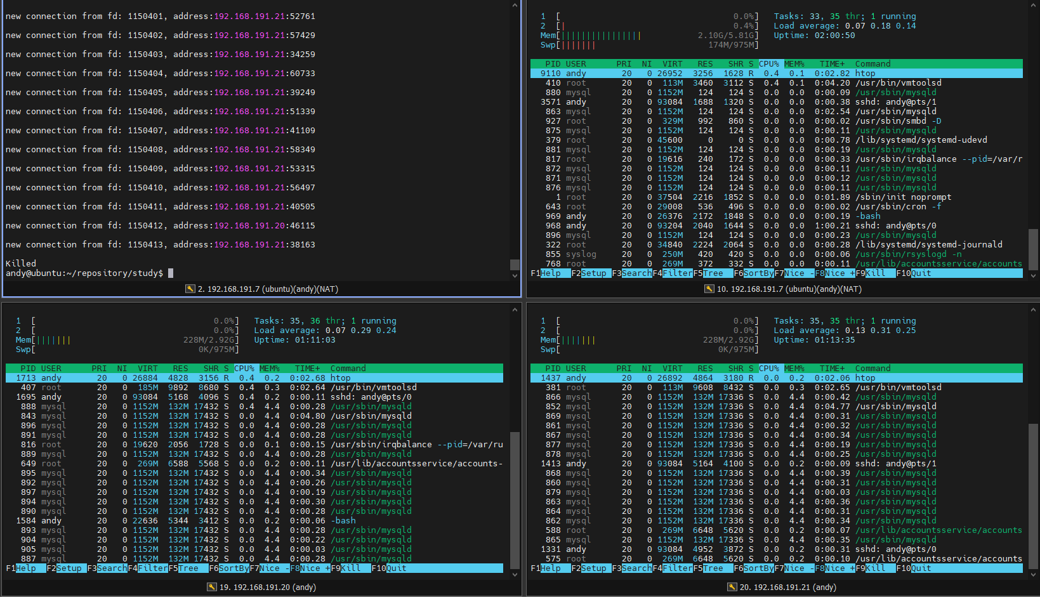Screen dimensions: 1040x597
Task: Sort by CPU% column header in pane 10 htop
Action: pyautogui.click(x=769, y=64)
